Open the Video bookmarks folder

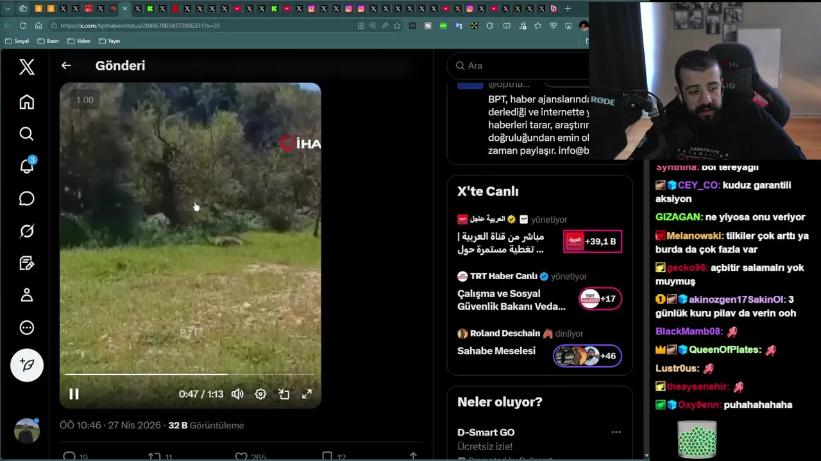pyautogui.click(x=79, y=41)
